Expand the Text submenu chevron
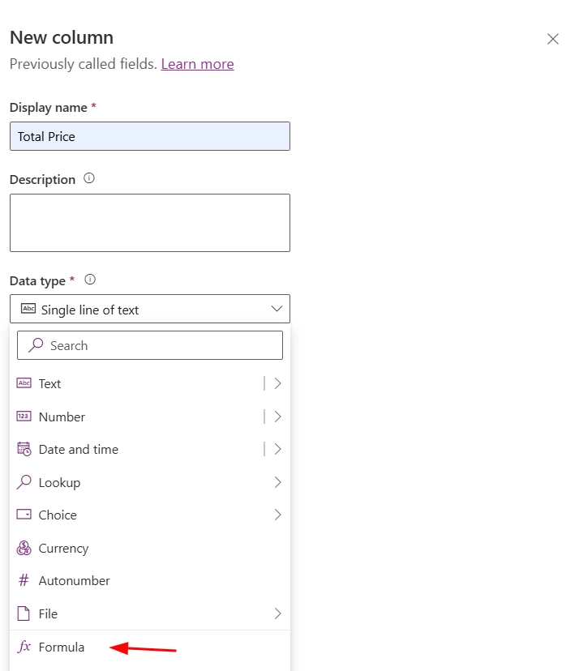579x671 pixels. coord(277,383)
